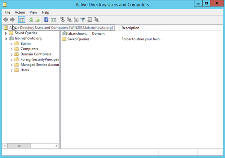Click the Forward arrow in toolbar
The width and height of the screenshot is (225, 158).
(12, 19)
